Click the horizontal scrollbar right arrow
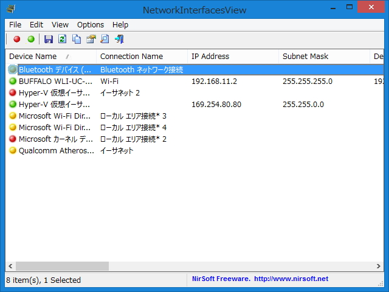Screen dimensions: 389x292 (x=378, y=266)
